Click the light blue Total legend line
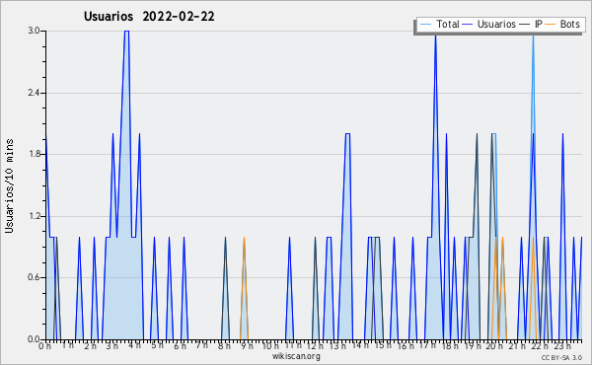The width and height of the screenshot is (592, 365). click(425, 24)
